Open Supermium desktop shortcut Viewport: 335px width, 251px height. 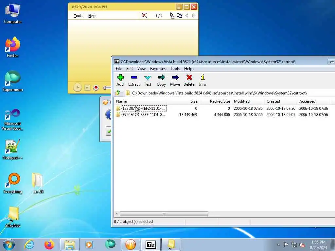tap(13, 81)
